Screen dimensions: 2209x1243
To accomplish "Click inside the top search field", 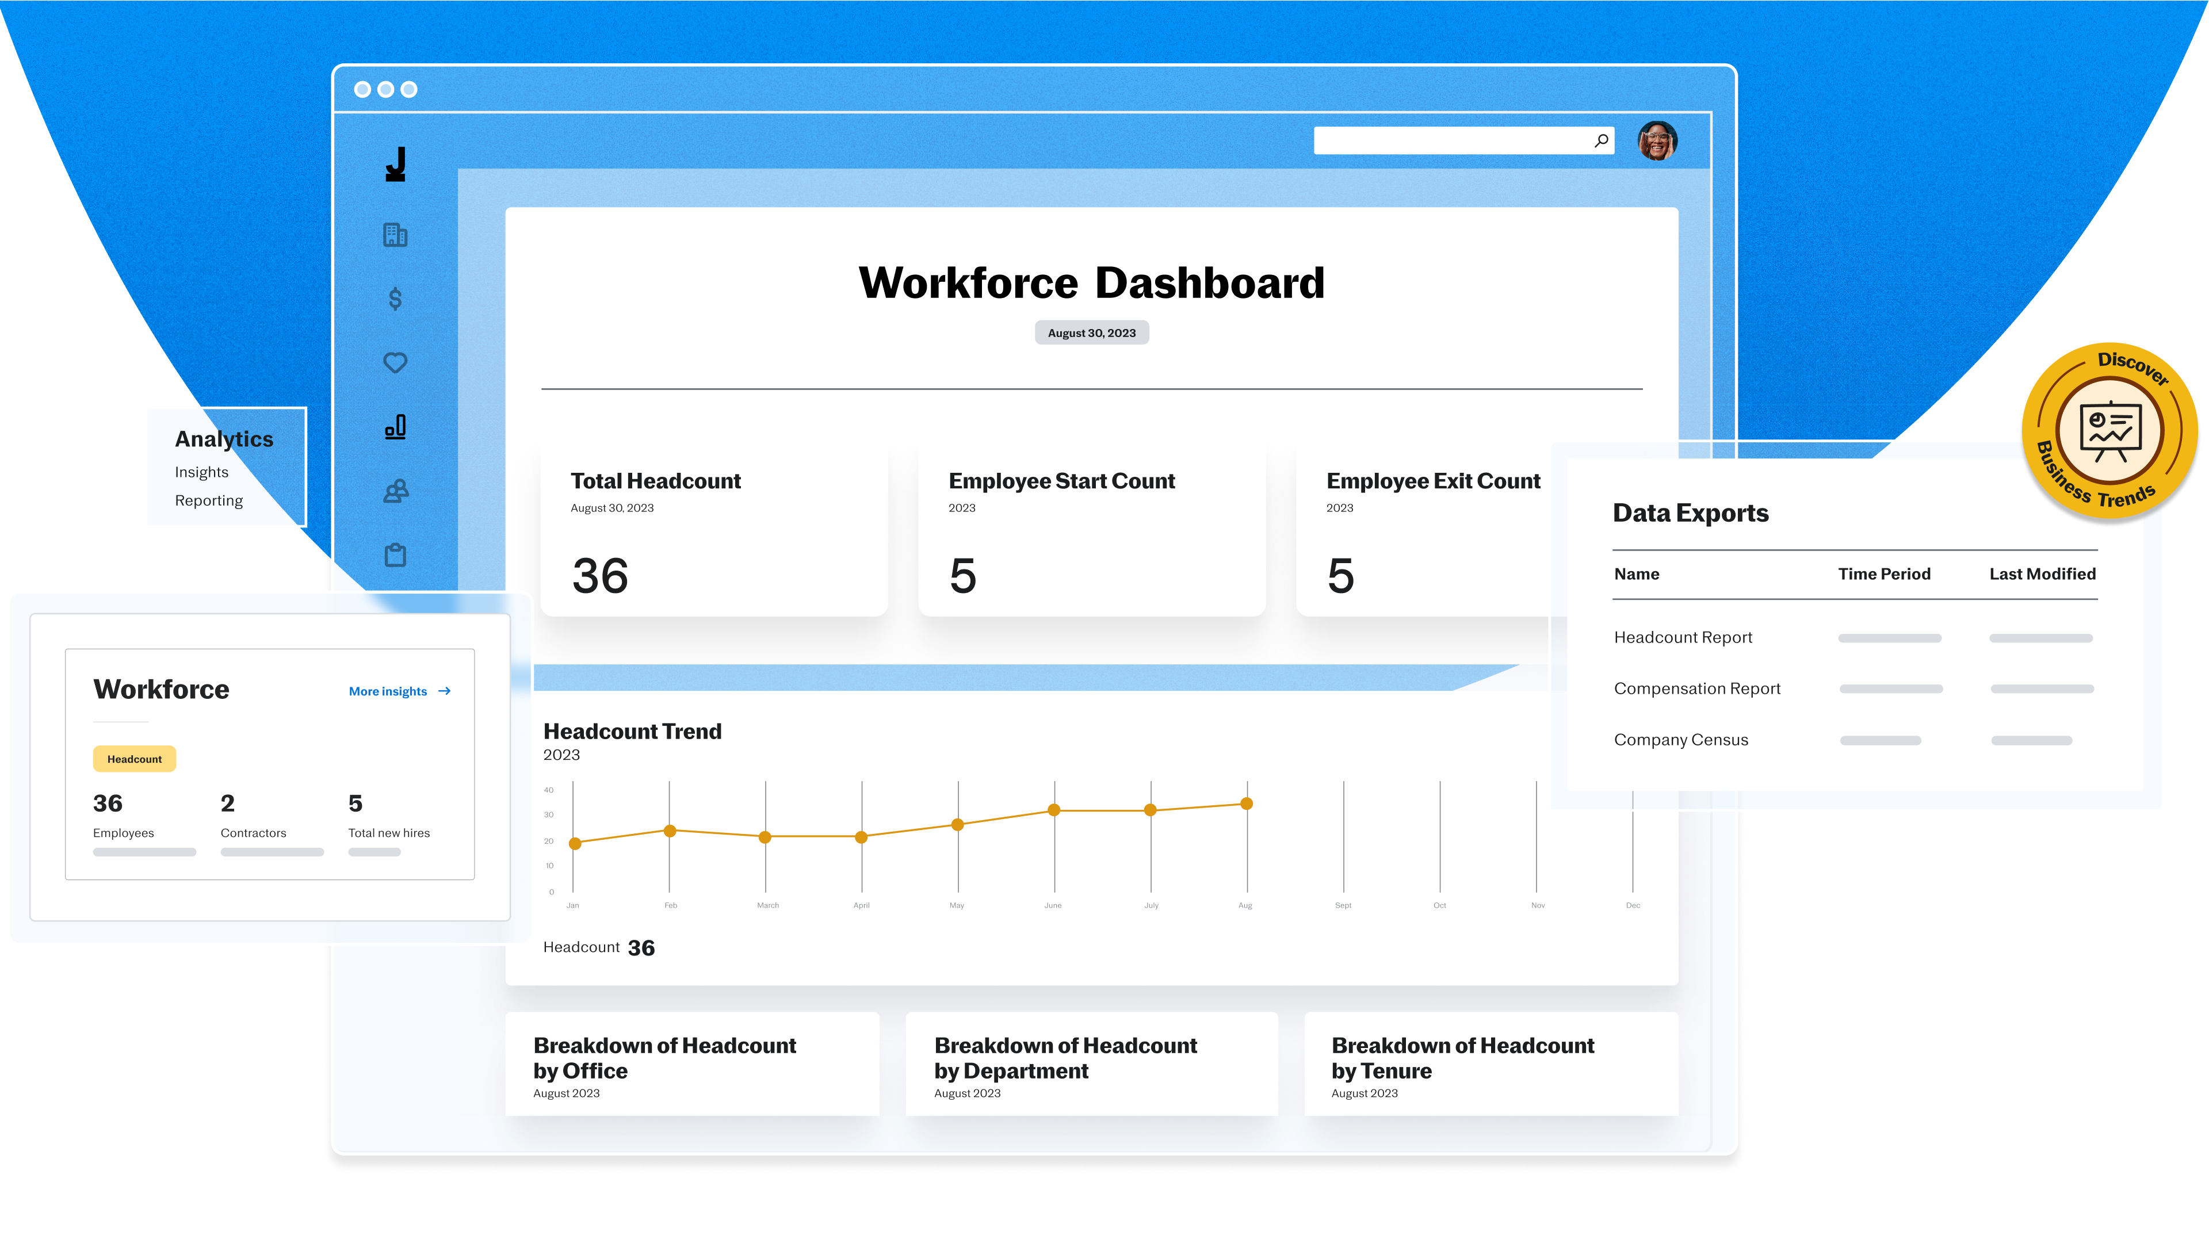I will [1449, 140].
